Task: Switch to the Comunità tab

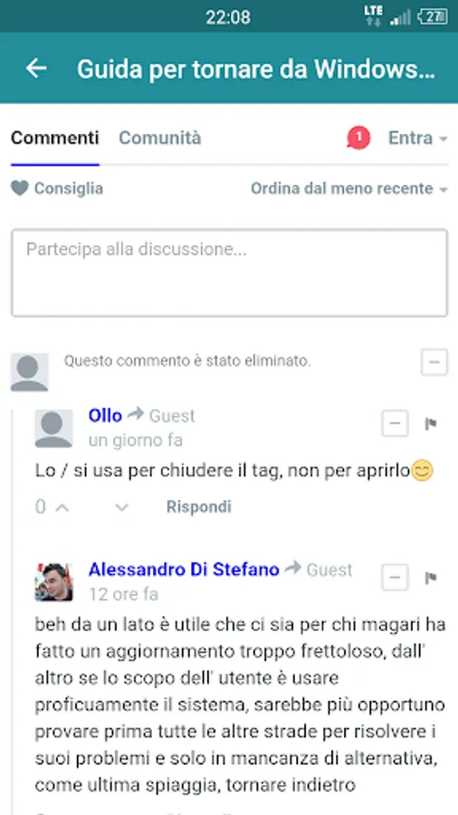Action: pyautogui.click(x=160, y=139)
